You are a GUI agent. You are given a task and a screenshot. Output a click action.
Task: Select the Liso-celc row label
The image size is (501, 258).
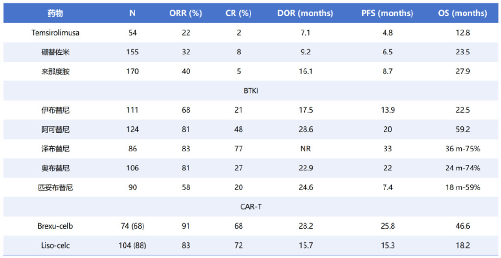pyautogui.click(x=55, y=245)
